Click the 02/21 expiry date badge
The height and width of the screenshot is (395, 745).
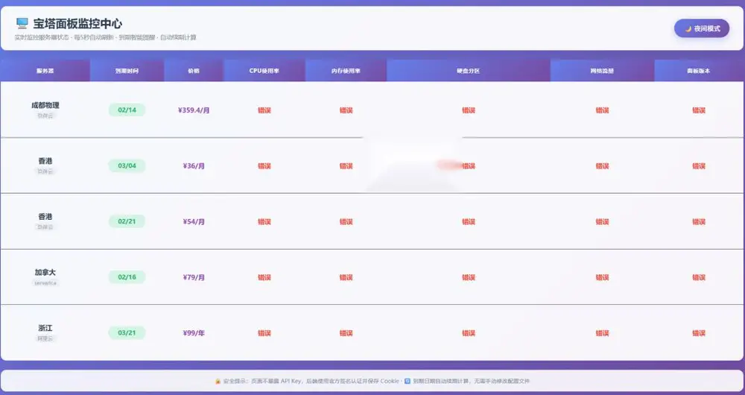coord(127,221)
